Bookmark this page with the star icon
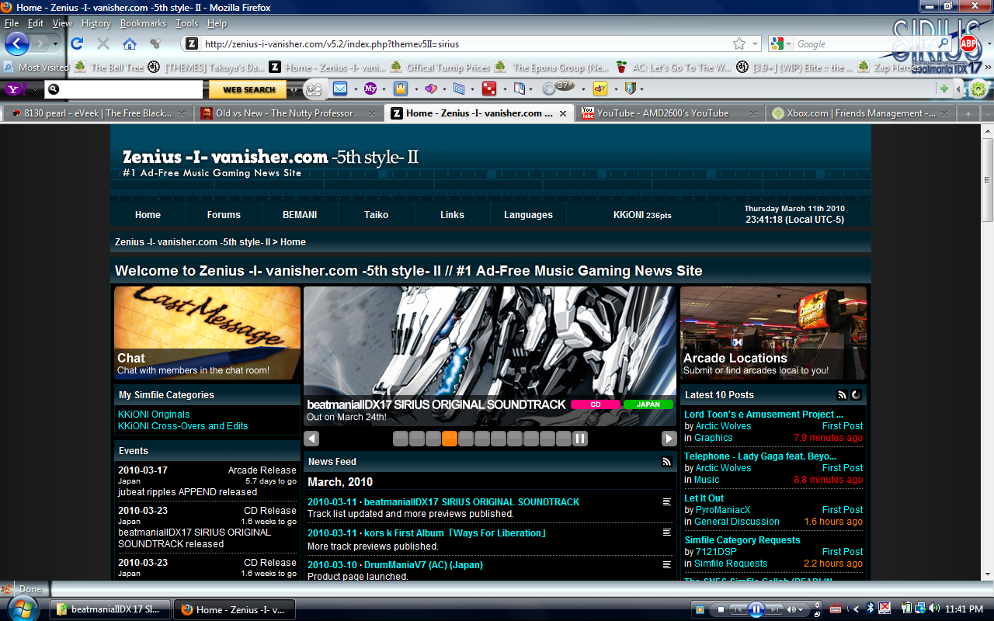Viewport: 994px width, 621px height. (x=739, y=44)
